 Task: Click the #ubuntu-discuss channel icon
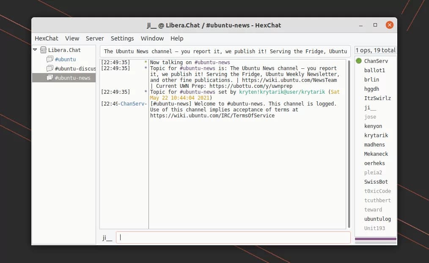pos(50,69)
